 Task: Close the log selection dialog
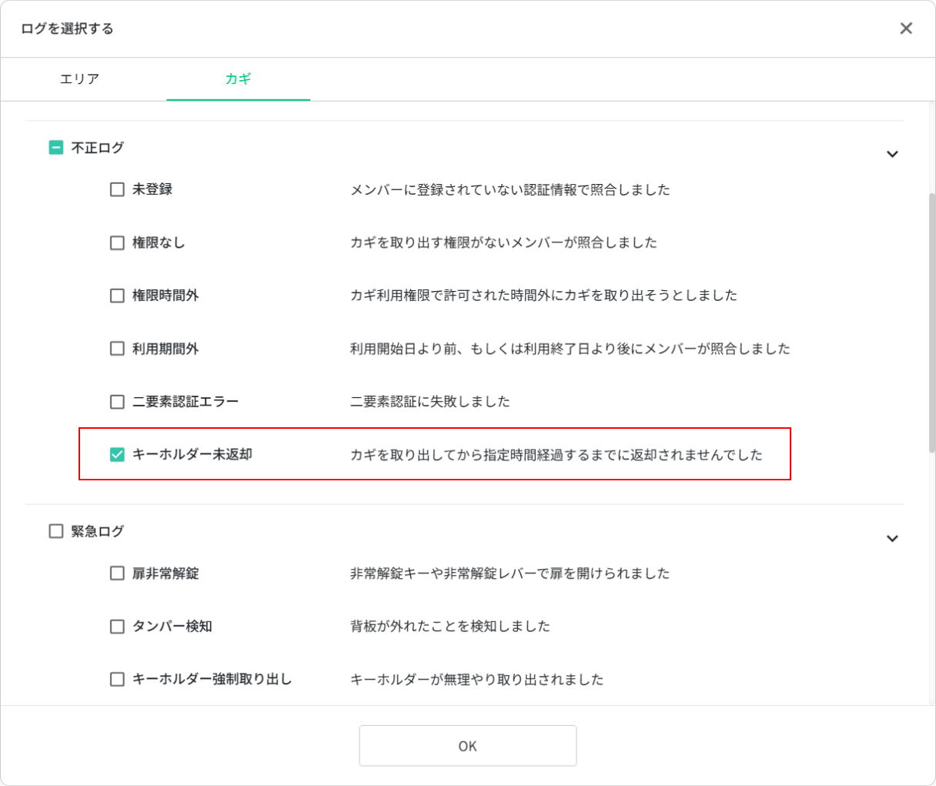point(906,28)
